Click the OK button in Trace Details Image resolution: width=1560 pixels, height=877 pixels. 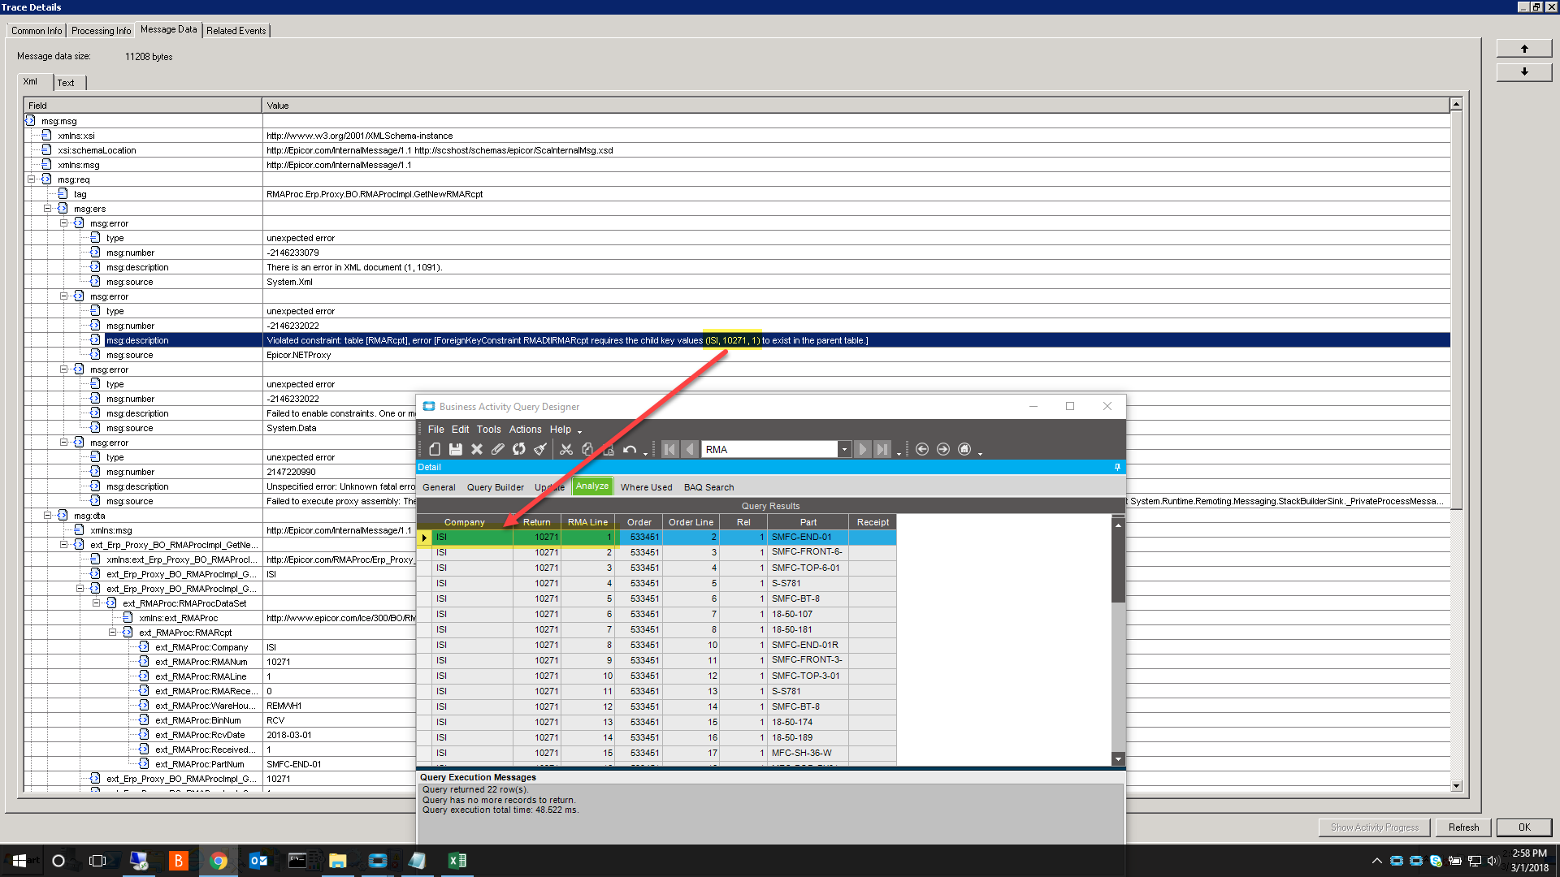pos(1524,827)
